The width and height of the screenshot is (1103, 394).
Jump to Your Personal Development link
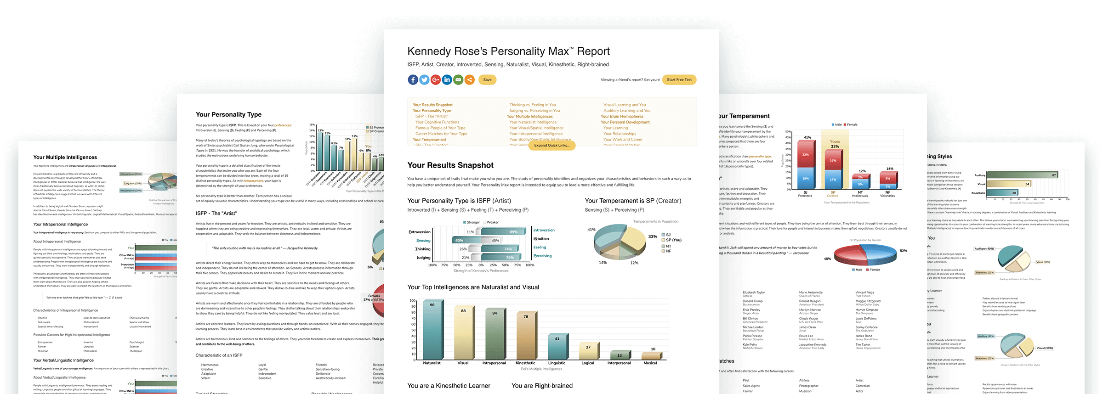pos(625,122)
